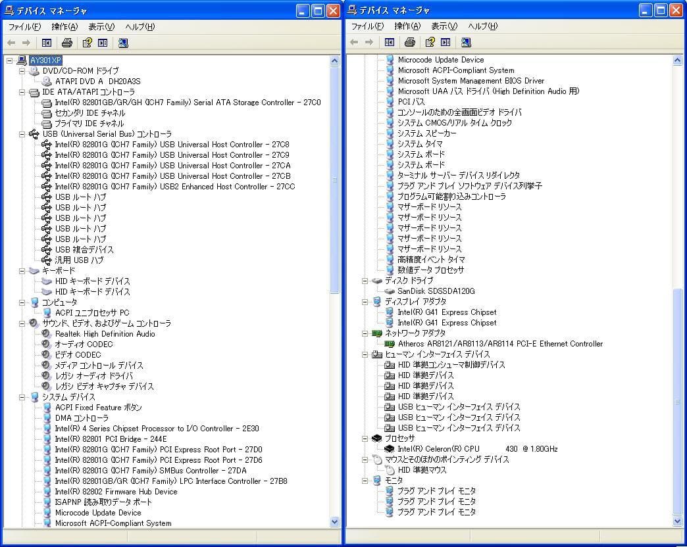
Task: Click the scan for hardware changes toolbar icon
Action: [x=122, y=42]
